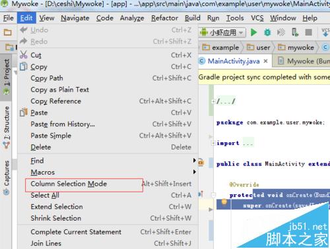The width and height of the screenshot is (330, 249).
Task: Switch to the MainActivity.java editor tab
Action: coord(234,61)
